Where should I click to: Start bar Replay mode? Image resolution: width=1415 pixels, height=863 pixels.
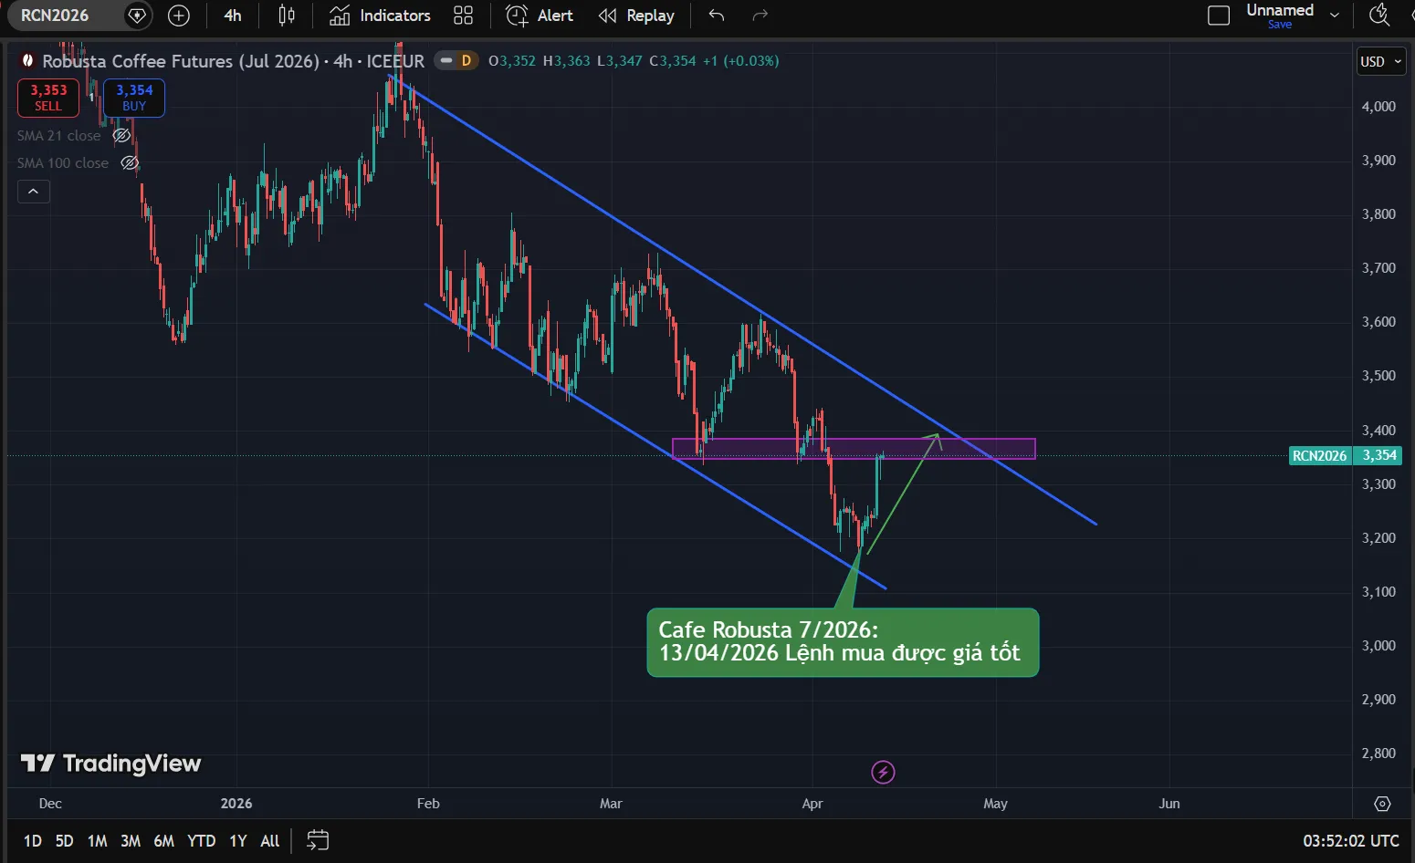[636, 16]
